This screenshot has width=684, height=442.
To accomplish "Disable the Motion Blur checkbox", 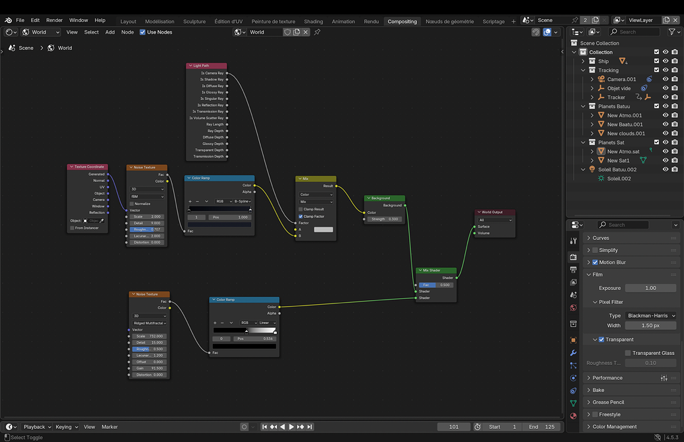I will 595,262.
